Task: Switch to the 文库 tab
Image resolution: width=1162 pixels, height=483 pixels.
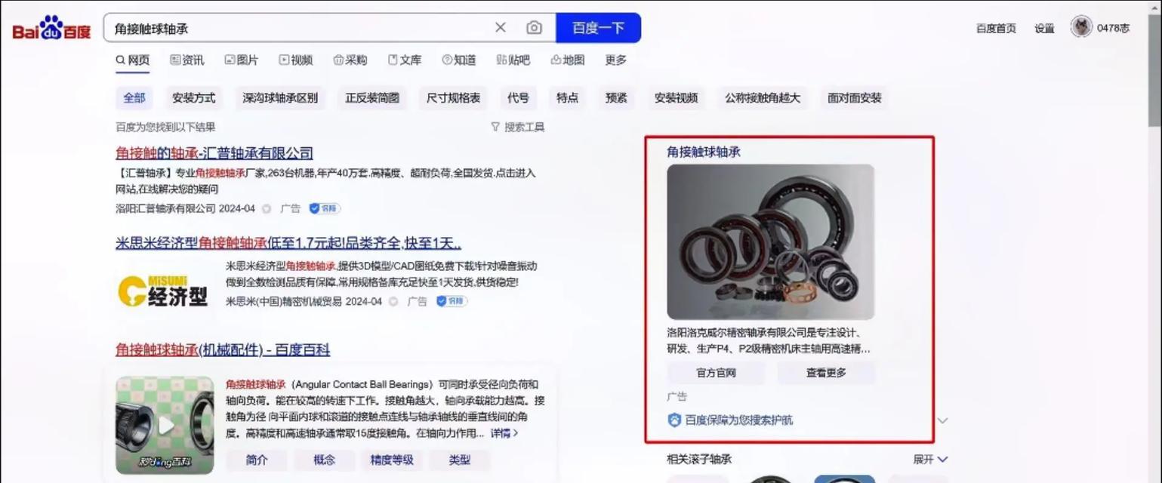Action: 405,60
